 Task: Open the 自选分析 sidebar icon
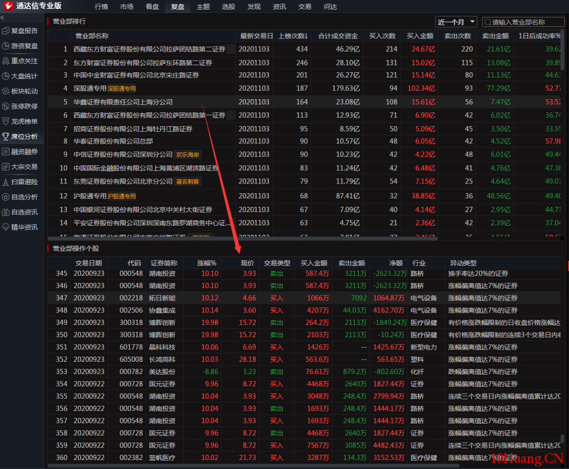(5, 197)
